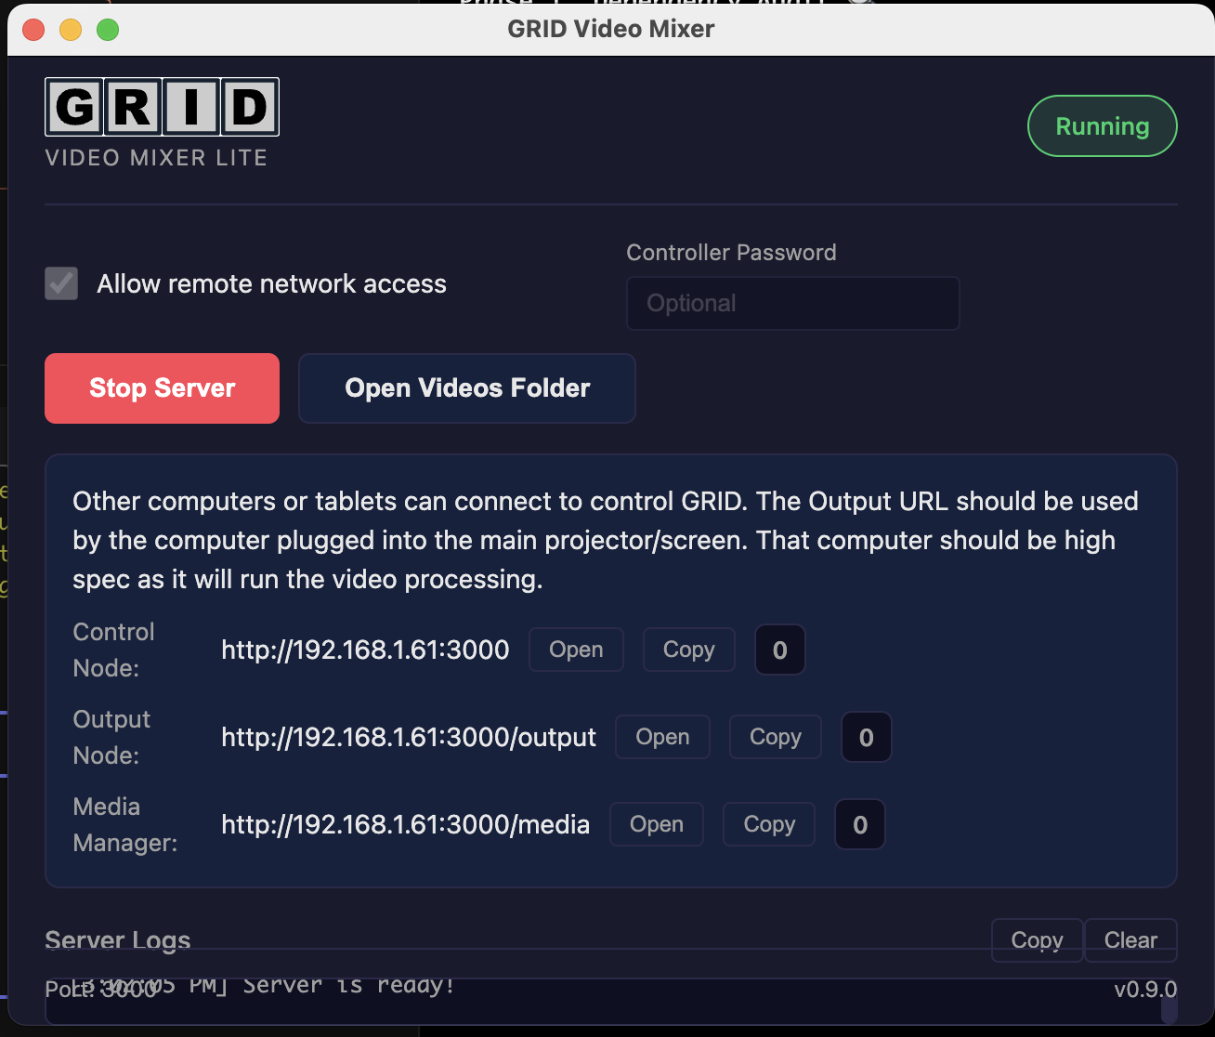Toggle the Allow remote network access checkbox
The image size is (1215, 1037).
pyautogui.click(x=60, y=283)
